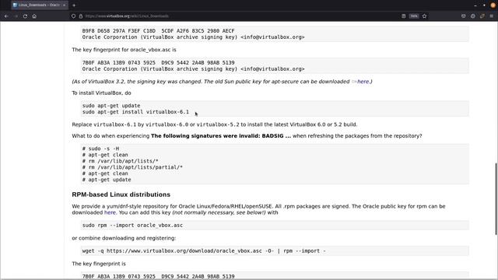Click the 'sudo apt-get update' command line
This screenshot has height=280, width=498.
click(111, 106)
